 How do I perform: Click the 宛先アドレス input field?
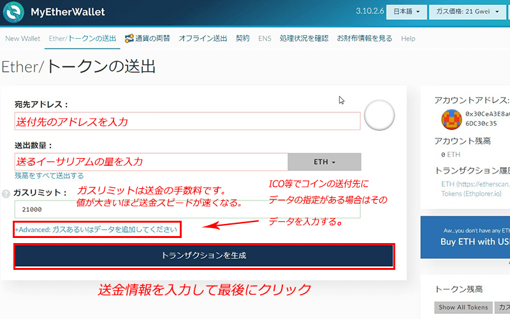point(187,121)
